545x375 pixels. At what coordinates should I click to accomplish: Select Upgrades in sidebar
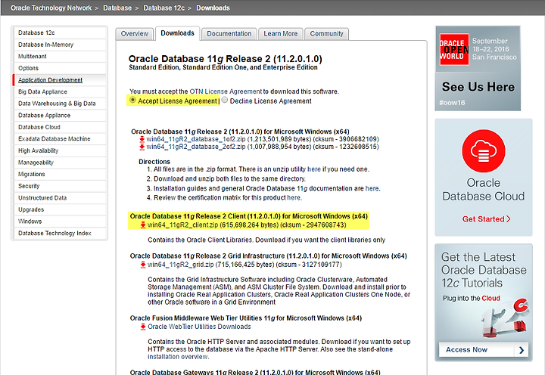pos(60,209)
